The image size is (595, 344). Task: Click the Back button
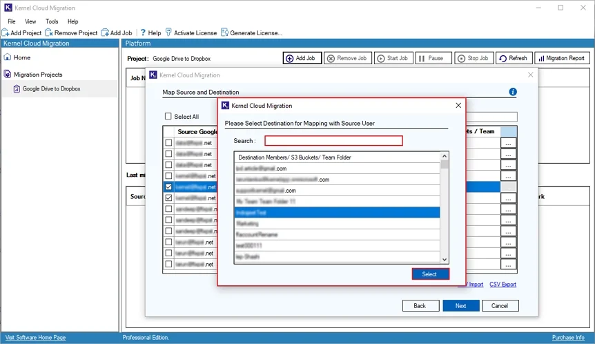420,305
